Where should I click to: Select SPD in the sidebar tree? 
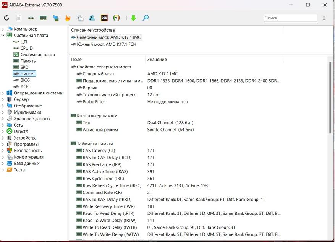click(x=24, y=67)
